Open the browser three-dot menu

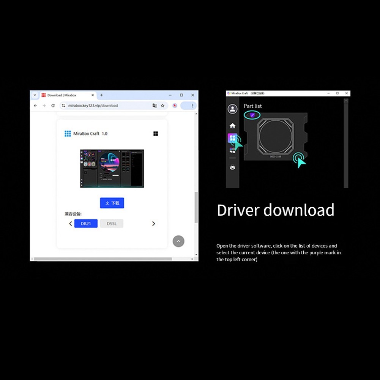pos(193,106)
